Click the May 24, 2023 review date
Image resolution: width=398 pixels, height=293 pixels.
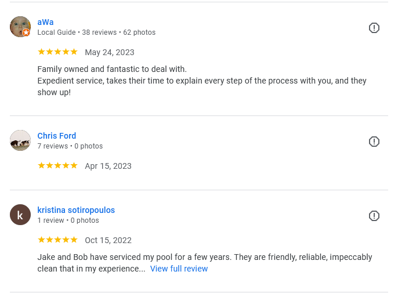coord(110,52)
